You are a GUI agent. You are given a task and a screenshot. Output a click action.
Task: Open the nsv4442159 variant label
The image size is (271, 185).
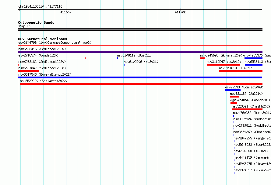pyautogui.click(x=252, y=157)
